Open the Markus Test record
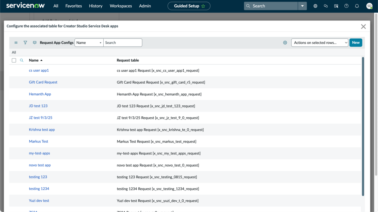378x212 pixels. pos(38,142)
